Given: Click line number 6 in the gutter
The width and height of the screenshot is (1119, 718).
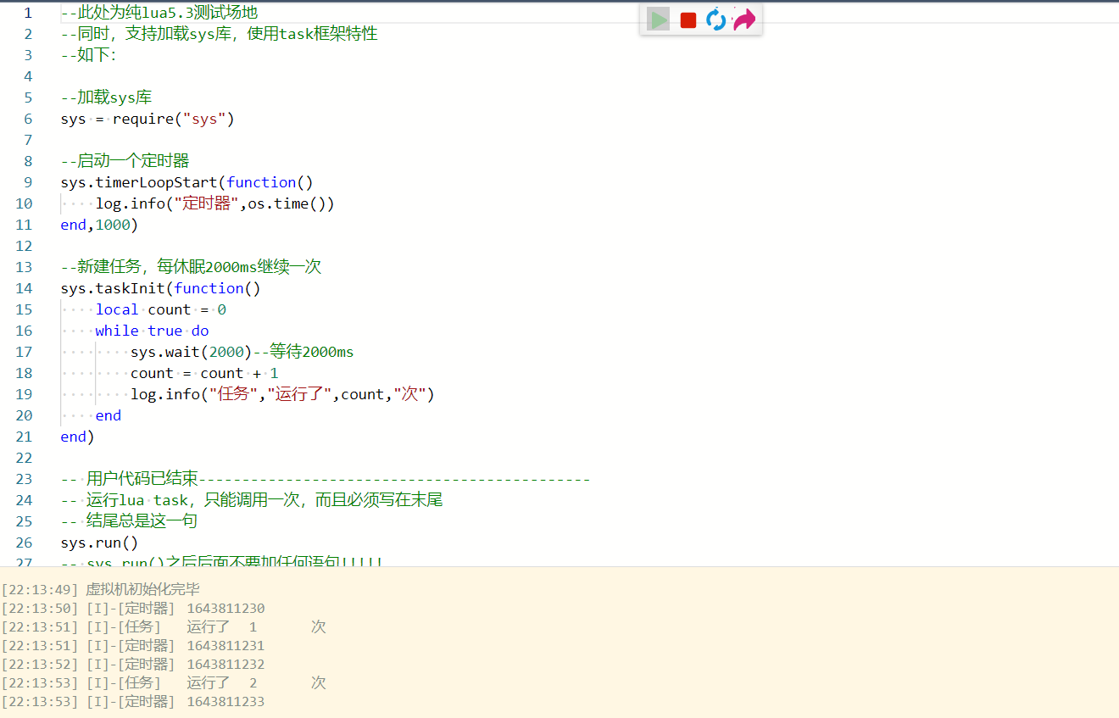Looking at the screenshot, I should (x=28, y=119).
